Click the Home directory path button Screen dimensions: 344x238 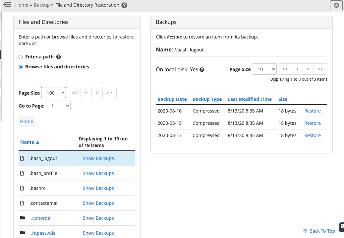pyautogui.click(x=27, y=121)
